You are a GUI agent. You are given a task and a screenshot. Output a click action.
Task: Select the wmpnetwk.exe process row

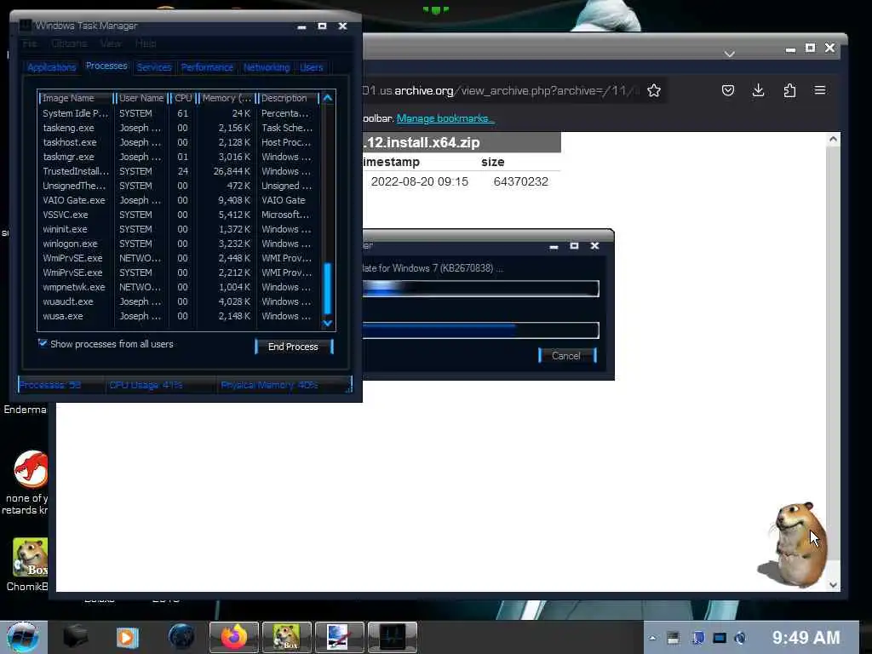click(x=179, y=287)
